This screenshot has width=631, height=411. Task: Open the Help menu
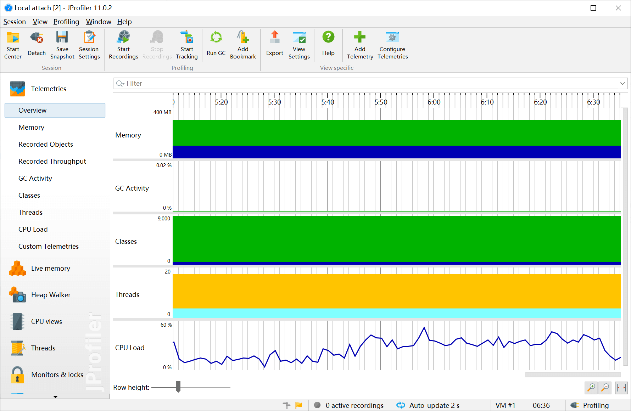(x=124, y=22)
